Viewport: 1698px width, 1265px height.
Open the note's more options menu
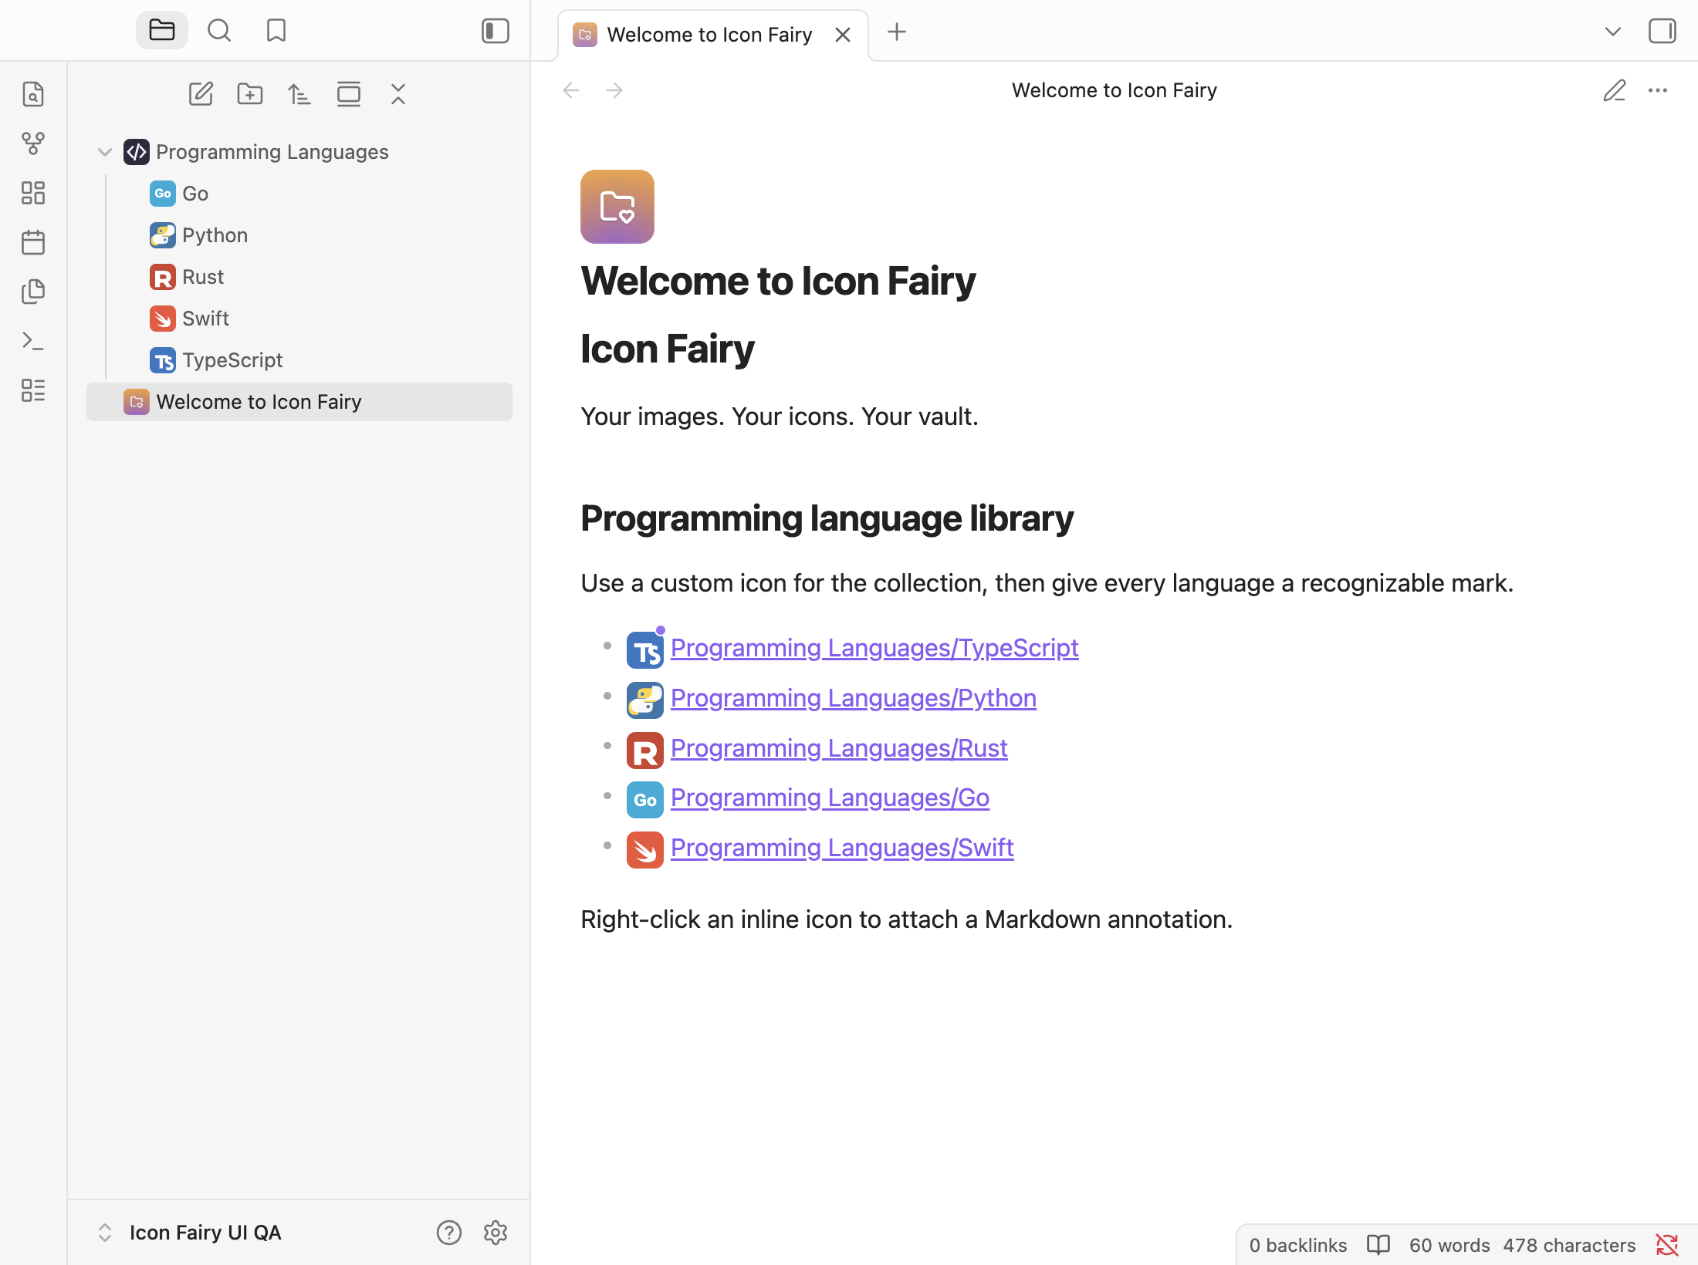pos(1658,90)
